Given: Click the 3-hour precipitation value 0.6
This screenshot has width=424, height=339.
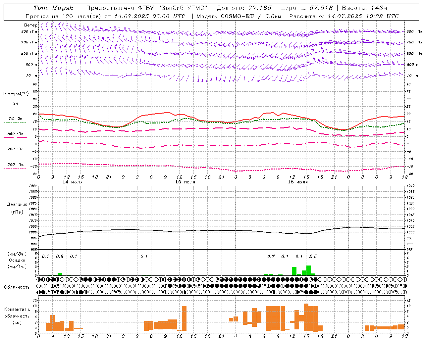Looking at the screenshot, I should (60, 256).
